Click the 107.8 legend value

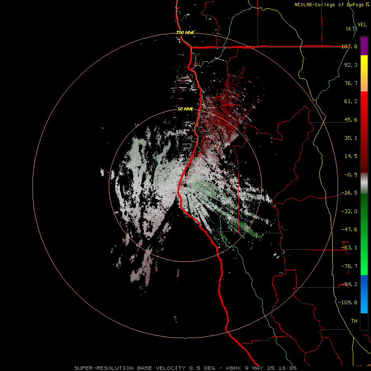click(x=350, y=46)
